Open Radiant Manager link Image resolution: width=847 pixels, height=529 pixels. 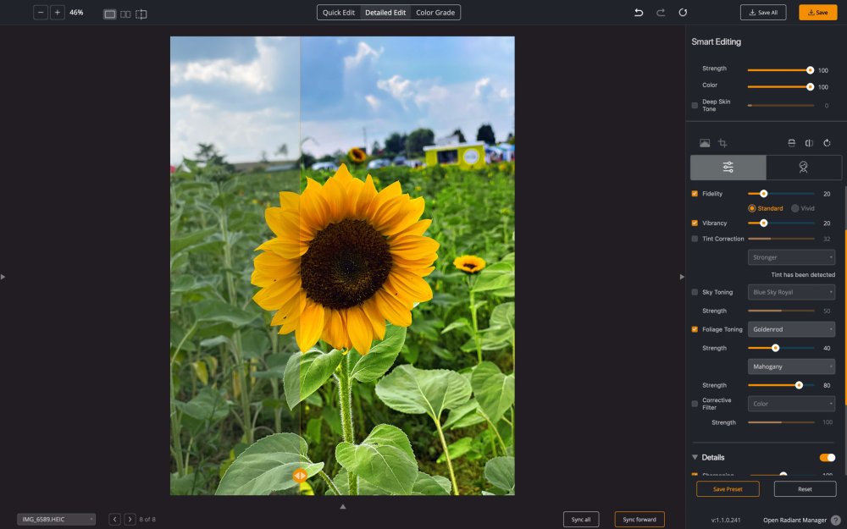(794, 521)
